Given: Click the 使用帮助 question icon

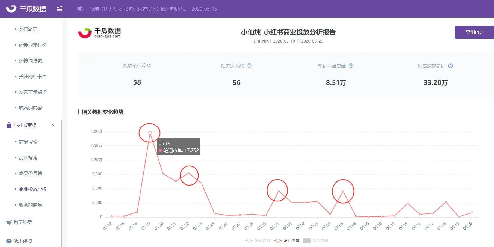Looking at the screenshot, I should pos(9,241).
